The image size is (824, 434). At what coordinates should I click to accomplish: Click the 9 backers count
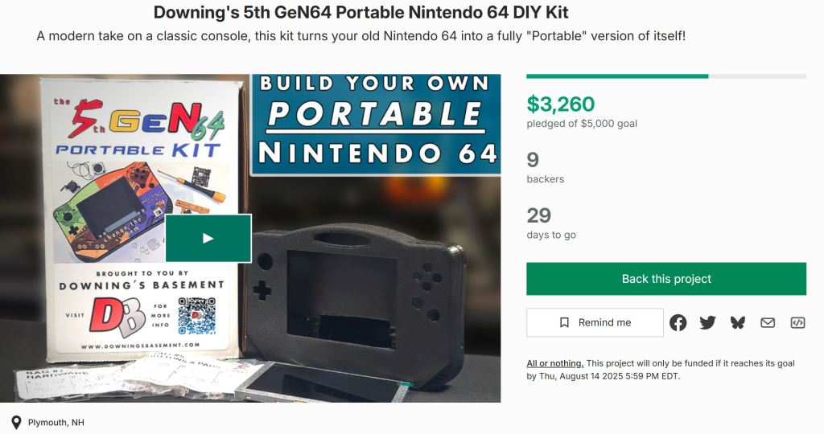[533, 160]
